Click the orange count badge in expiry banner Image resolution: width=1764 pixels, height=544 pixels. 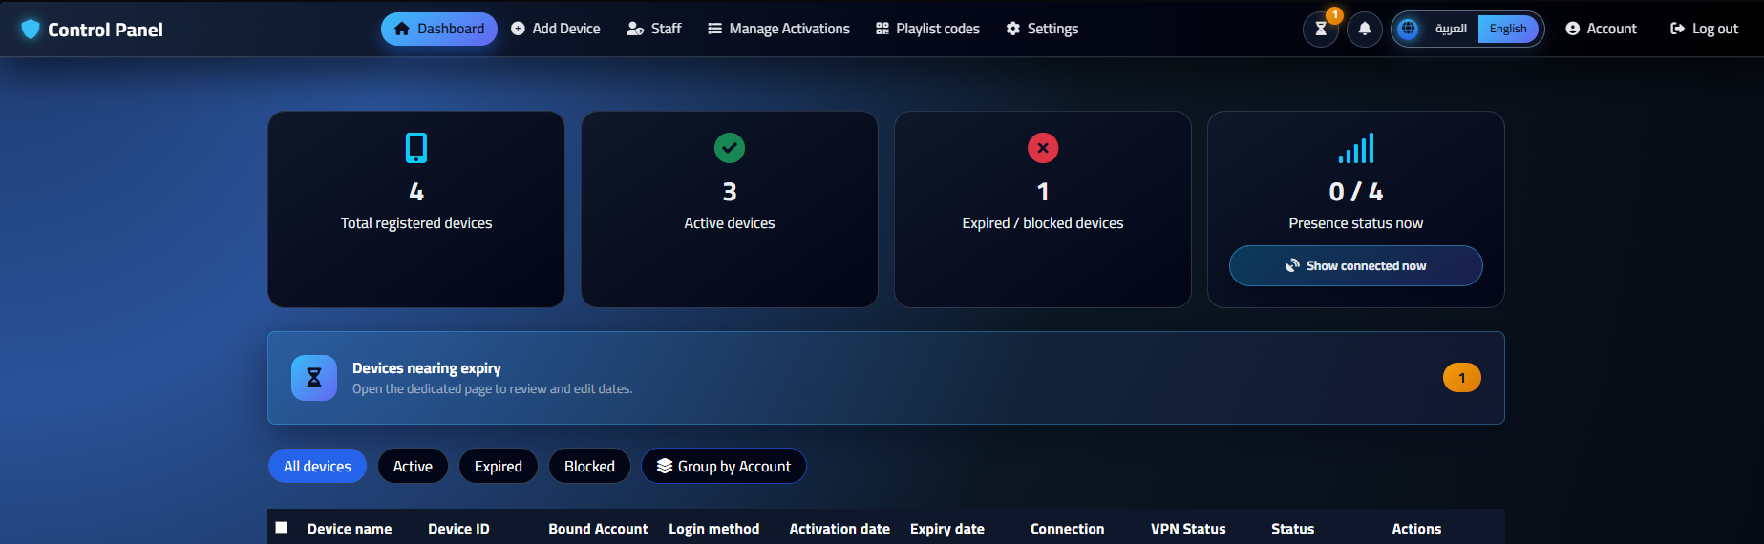1462,378
